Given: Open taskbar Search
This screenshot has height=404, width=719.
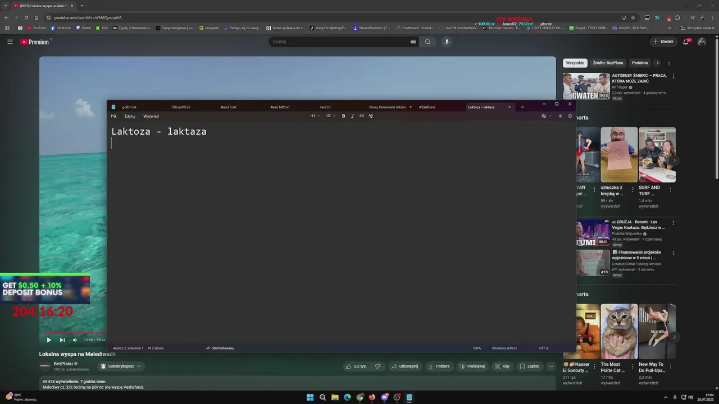Looking at the screenshot, I should point(322,397).
